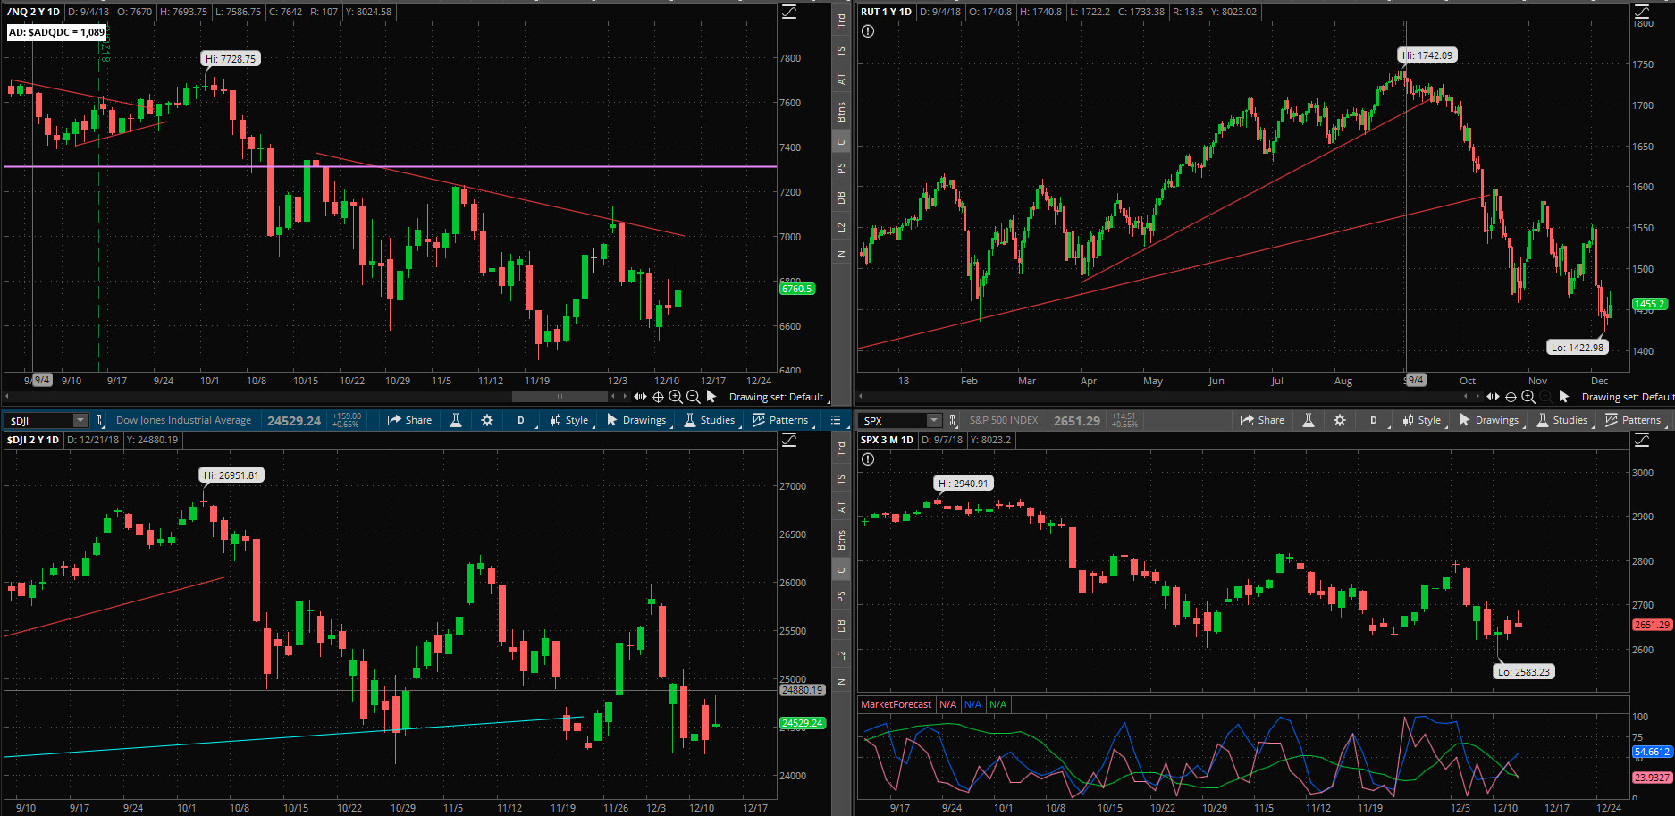Viewport: 1675px width, 816px height.
Task: Open the /NQ chart scale settings icon
Action: point(789,12)
